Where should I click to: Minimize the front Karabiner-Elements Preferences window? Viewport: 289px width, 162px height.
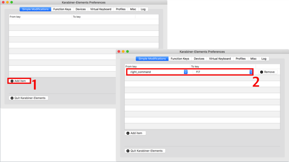coord(123,51)
